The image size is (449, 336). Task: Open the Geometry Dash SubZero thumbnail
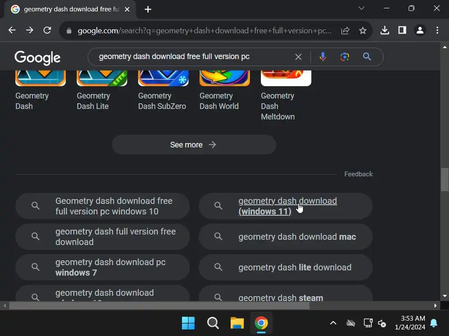163,78
